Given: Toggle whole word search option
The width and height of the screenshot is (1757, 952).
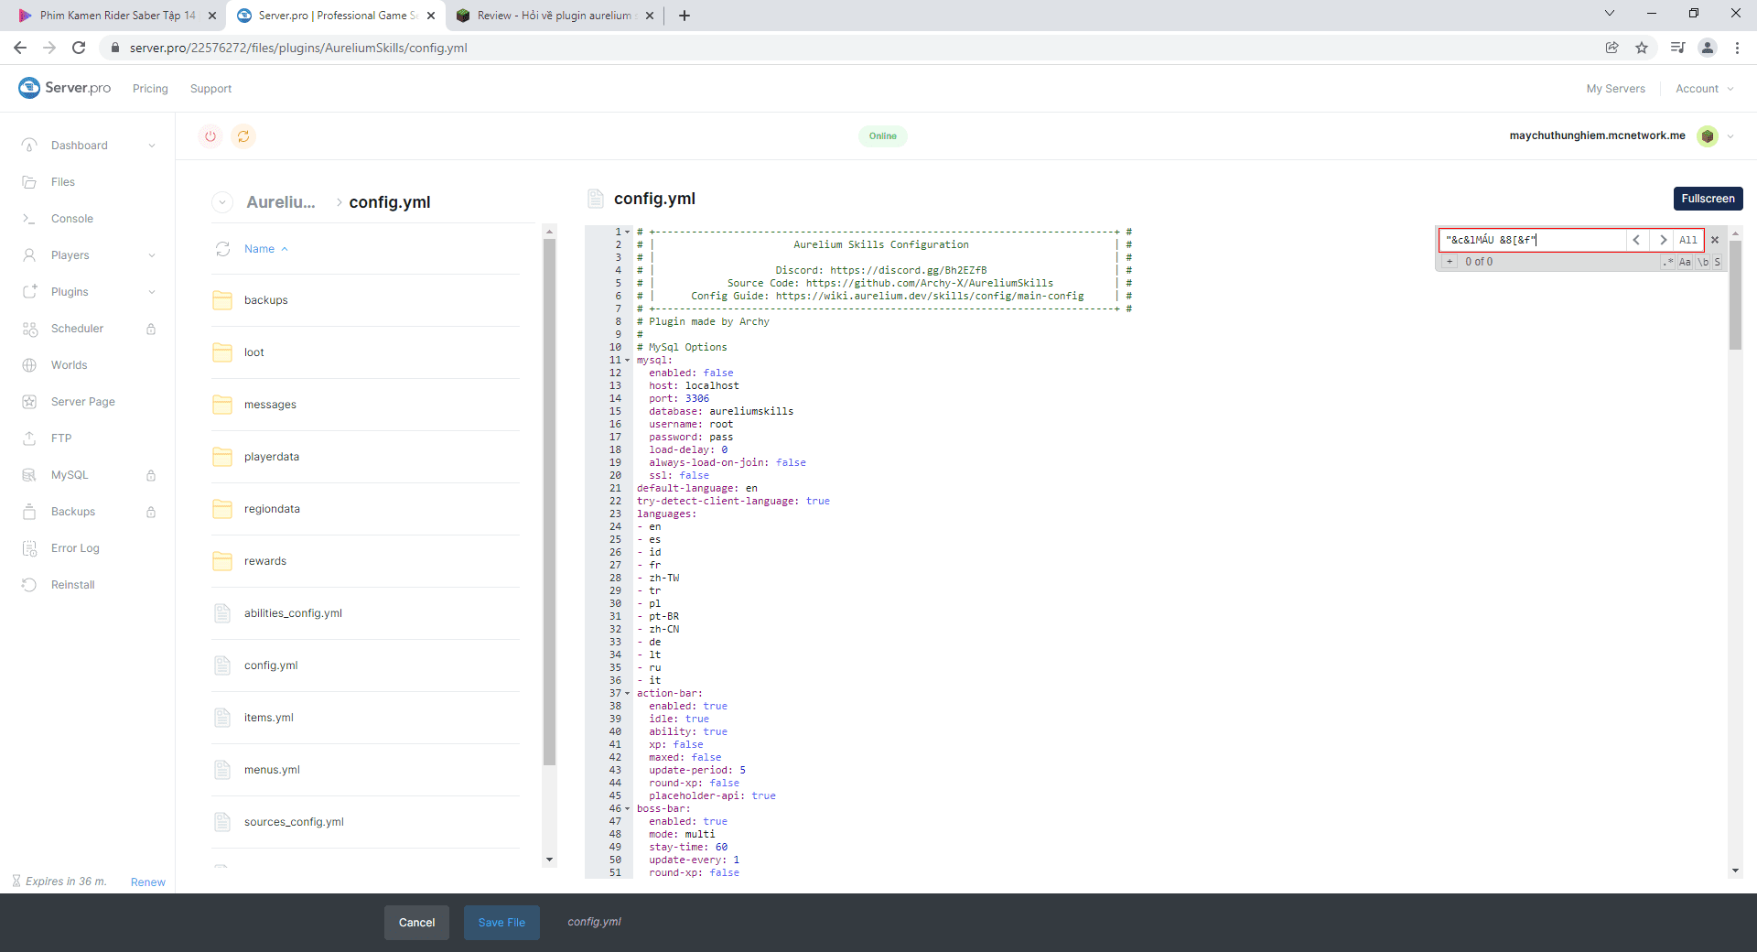Looking at the screenshot, I should tap(1702, 262).
